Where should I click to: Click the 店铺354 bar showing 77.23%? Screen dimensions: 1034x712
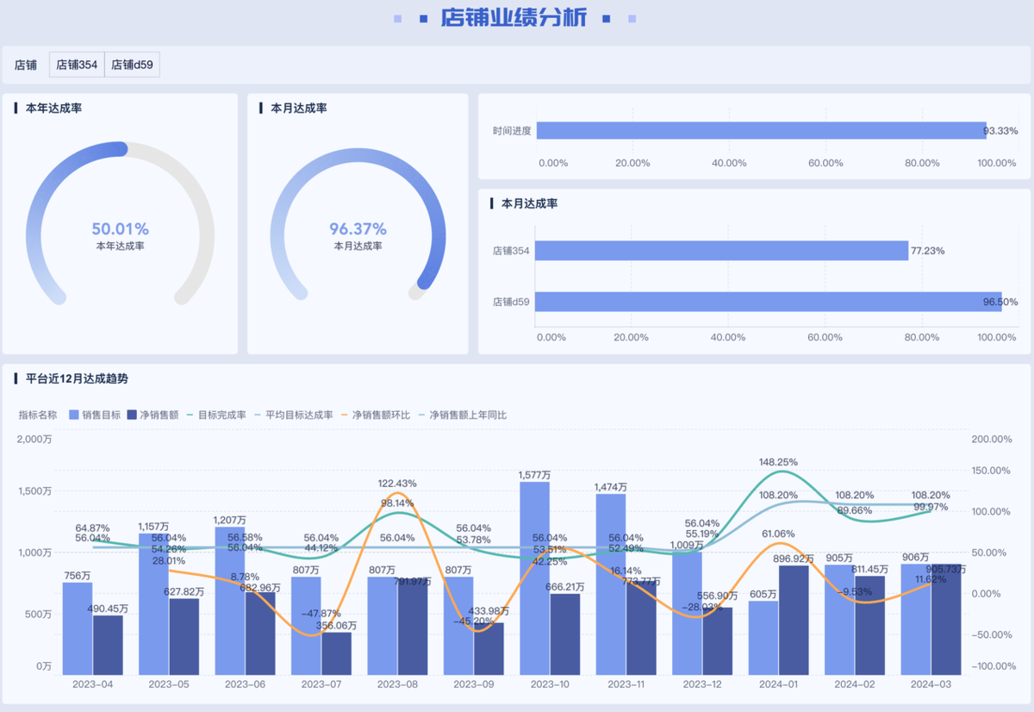pyautogui.click(x=721, y=251)
